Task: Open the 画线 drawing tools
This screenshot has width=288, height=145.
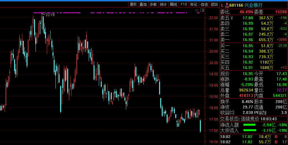Action: 173,4
